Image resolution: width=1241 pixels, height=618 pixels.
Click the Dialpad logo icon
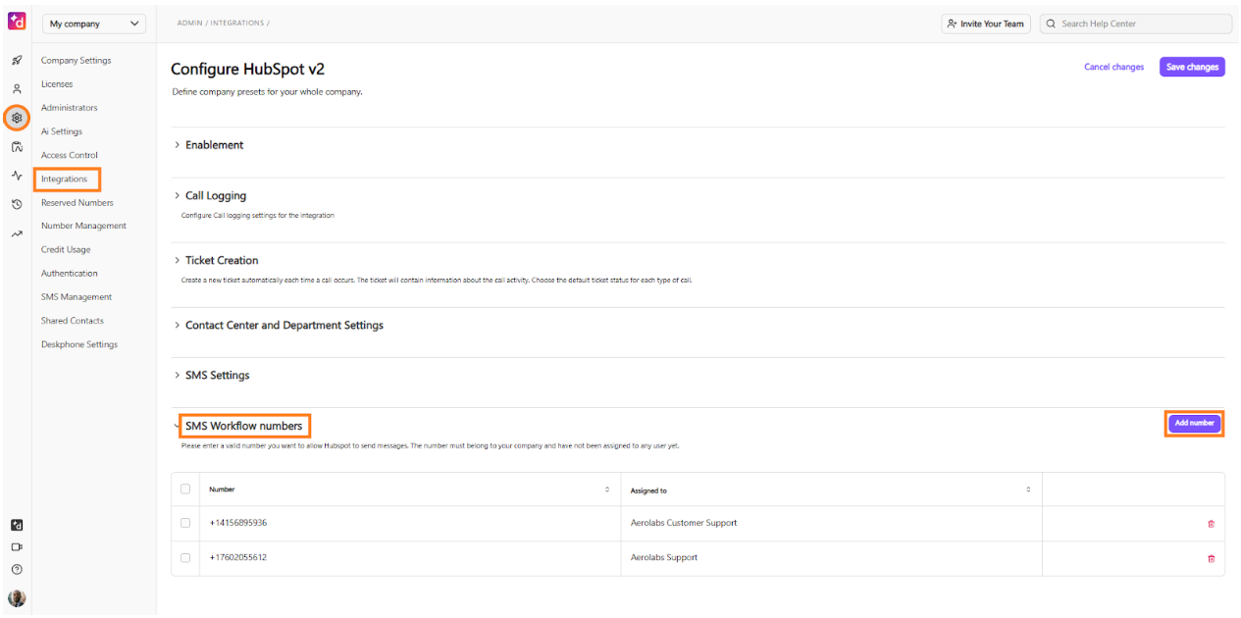17,23
